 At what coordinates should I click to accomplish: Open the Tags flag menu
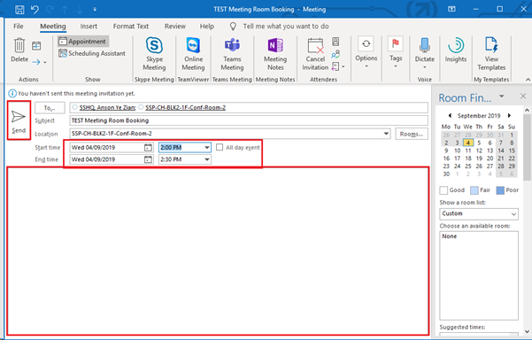[x=396, y=52]
